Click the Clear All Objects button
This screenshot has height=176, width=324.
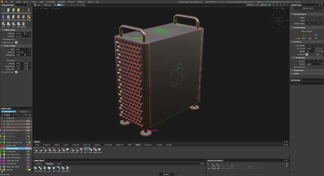[306, 31]
